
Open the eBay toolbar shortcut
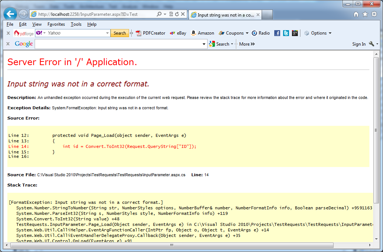[x=178, y=33]
